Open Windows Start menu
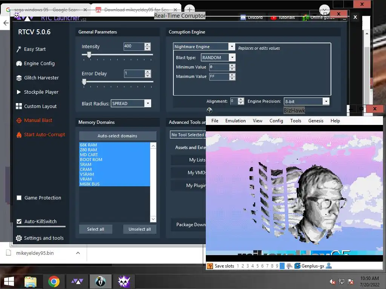This screenshot has height=289, width=386. click(x=9, y=281)
